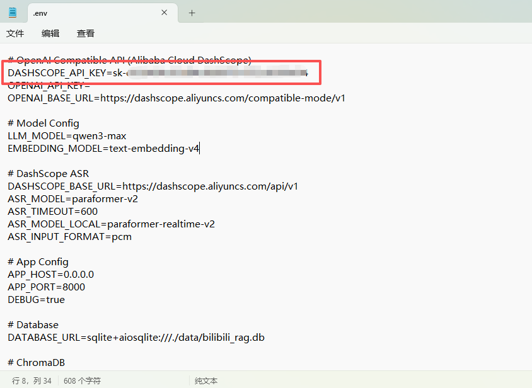Viewport: 532px width, 388px height.
Task: Click the APP_HOST=0.0.0.0 line
Action: pos(51,275)
